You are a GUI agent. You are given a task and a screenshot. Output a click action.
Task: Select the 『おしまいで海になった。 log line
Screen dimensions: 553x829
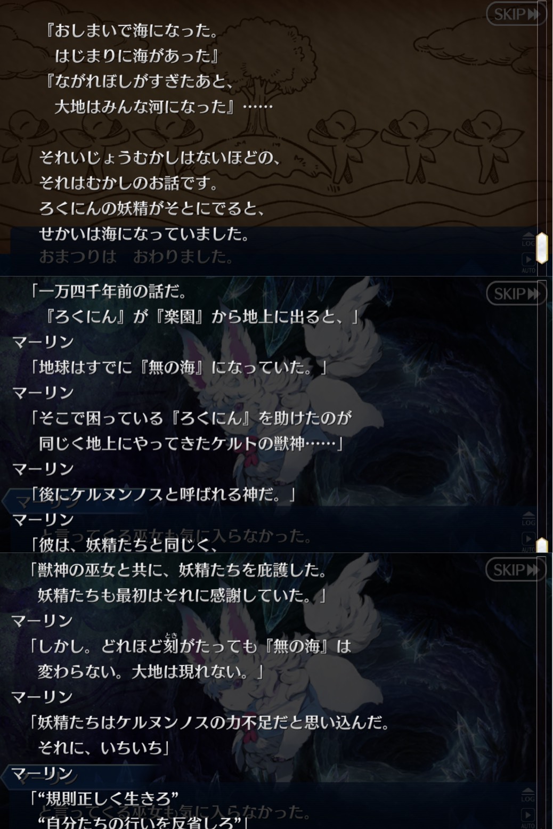pyautogui.click(x=132, y=30)
